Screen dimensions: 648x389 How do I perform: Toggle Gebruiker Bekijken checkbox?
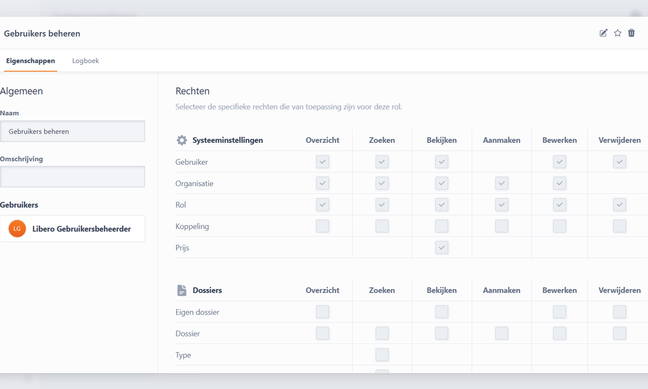441,161
